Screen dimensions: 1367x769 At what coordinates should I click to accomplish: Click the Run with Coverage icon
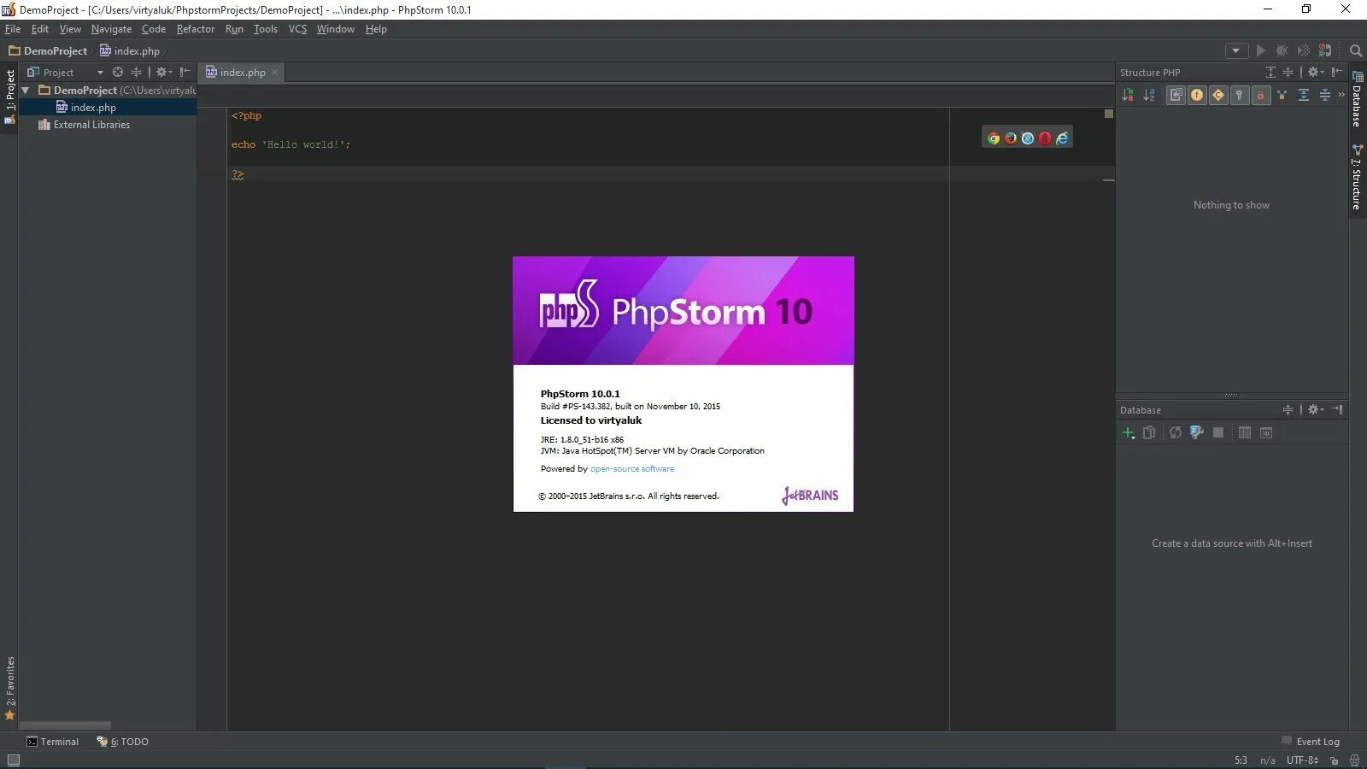(1303, 51)
